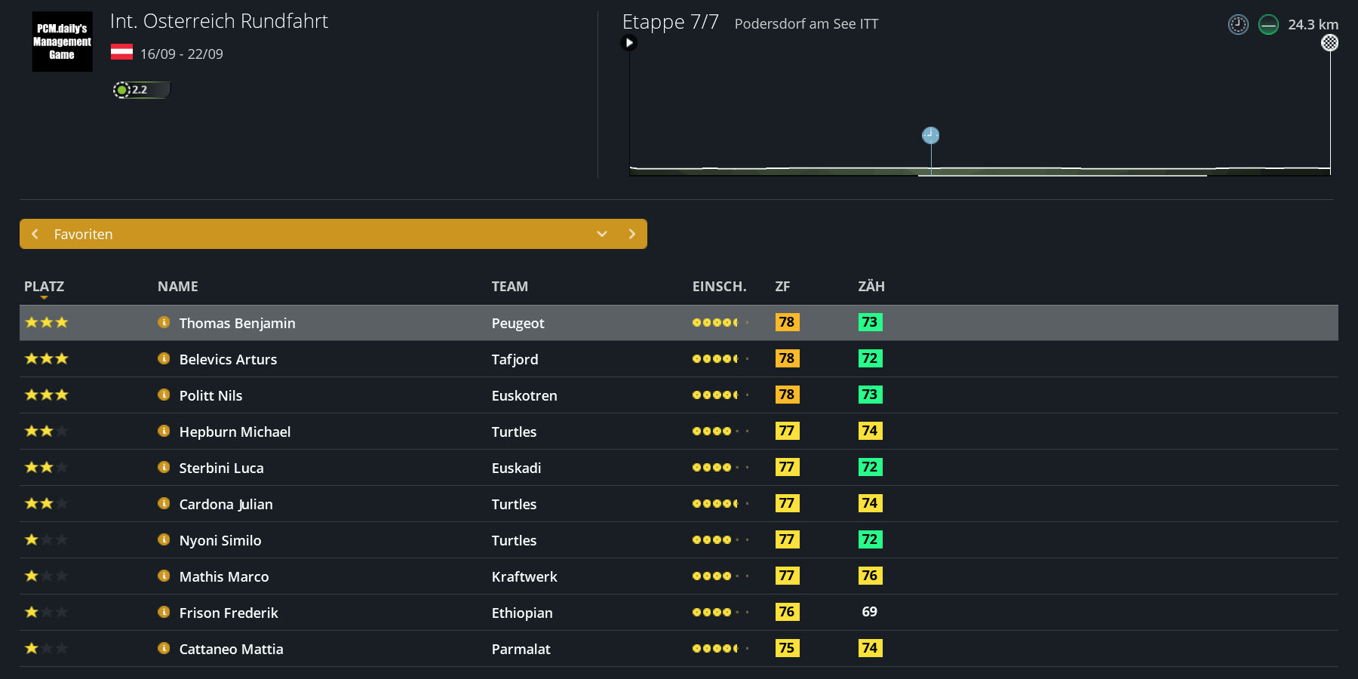Click the stage start play marker
The height and width of the screenshot is (679, 1358).
click(x=628, y=43)
